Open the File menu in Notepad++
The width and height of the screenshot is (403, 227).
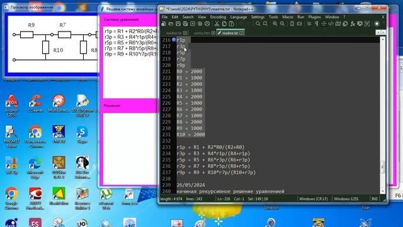pos(164,17)
